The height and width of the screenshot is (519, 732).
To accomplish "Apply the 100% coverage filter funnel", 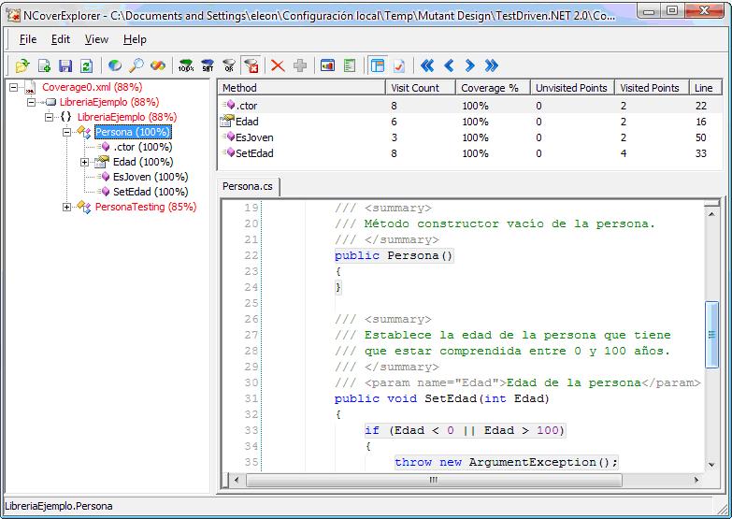I will click(186, 65).
